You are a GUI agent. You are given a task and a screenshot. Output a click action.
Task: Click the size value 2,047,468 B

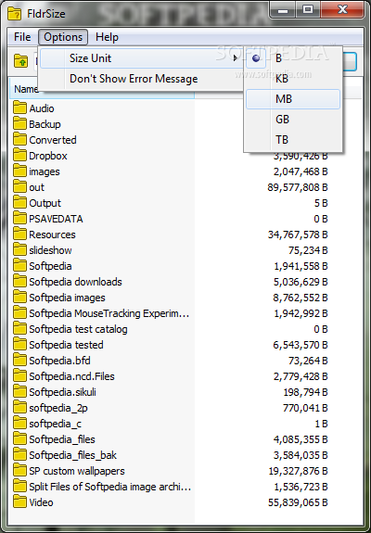301,171
